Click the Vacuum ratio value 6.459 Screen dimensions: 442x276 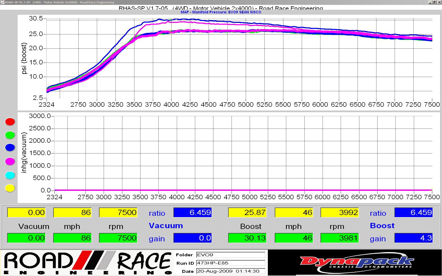click(x=193, y=212)
